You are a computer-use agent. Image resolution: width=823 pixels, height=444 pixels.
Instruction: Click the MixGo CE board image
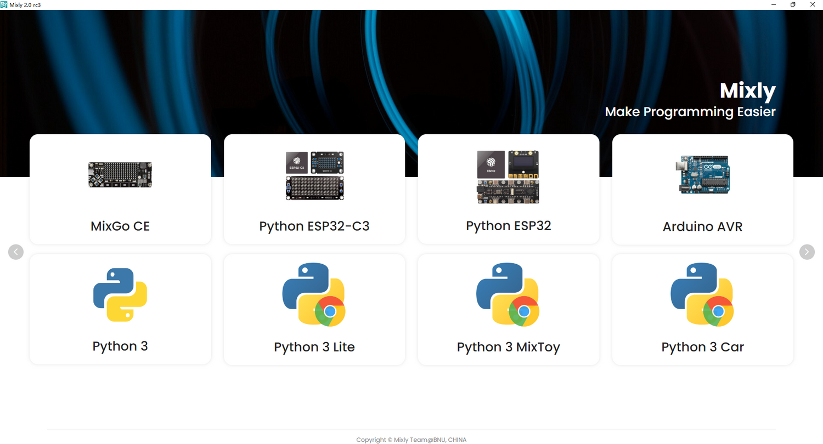click(x=120, y=175)
